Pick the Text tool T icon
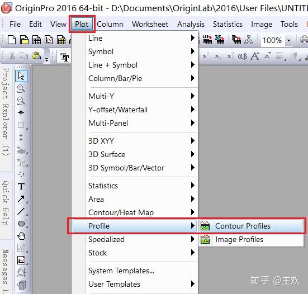 click(21, 186)
